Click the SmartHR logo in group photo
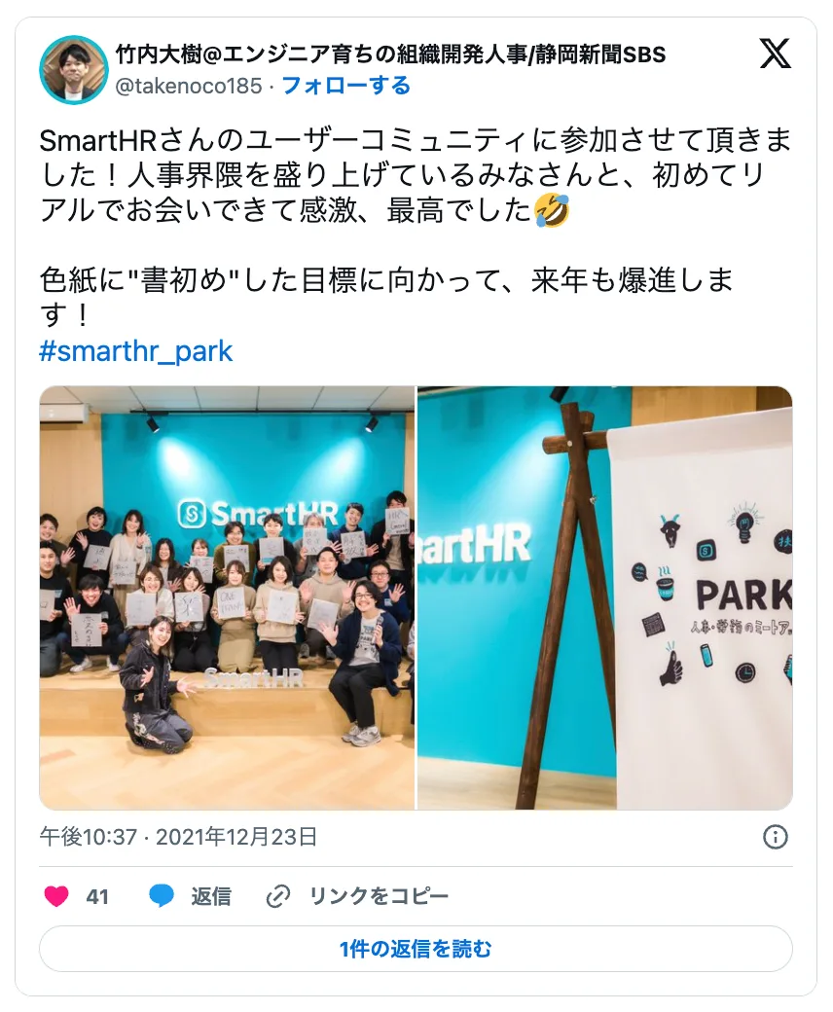The width and height of the screenshot is (833, 1012). click(258, 514)
